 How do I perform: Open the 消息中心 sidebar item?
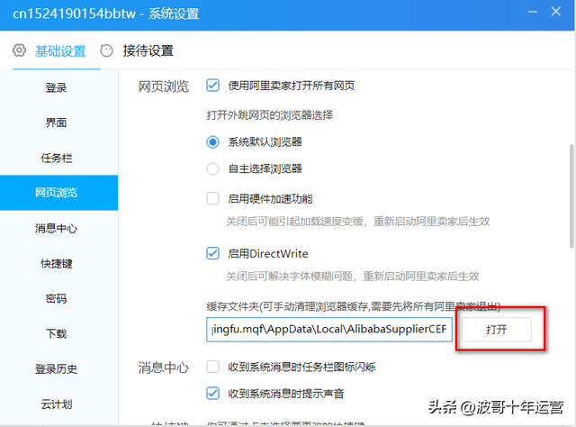[x=56, y=229]
